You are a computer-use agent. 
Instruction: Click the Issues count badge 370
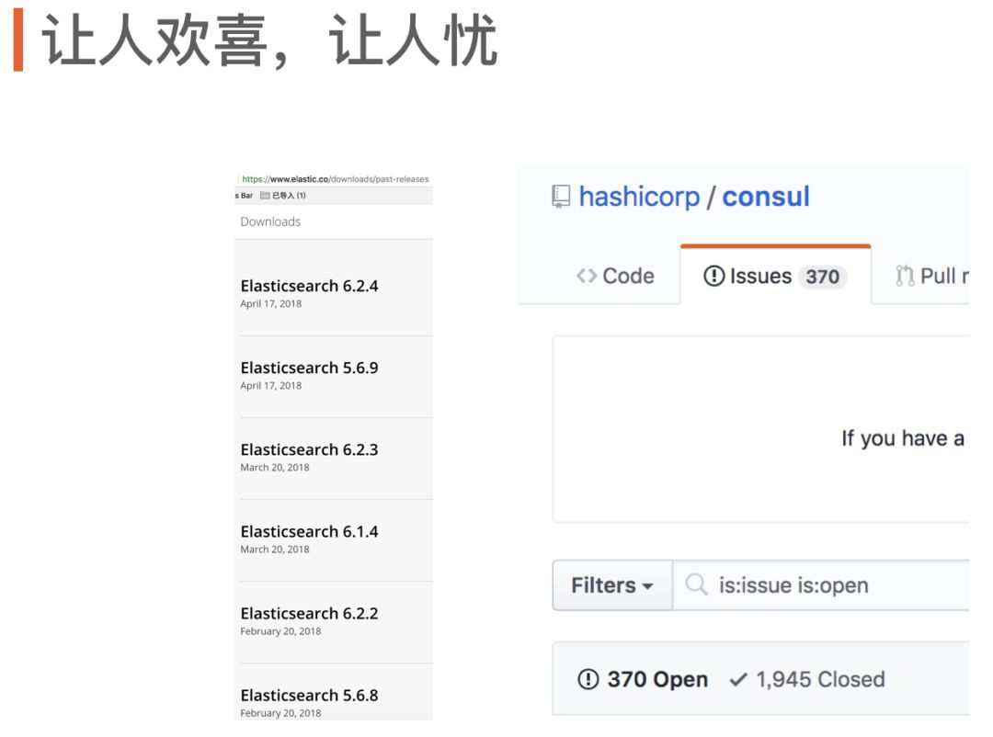[x=822, y=277]
